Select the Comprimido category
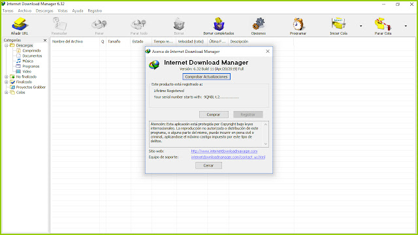Image resolution: width=418 pixels, height=235 pixels. point(31,51)
